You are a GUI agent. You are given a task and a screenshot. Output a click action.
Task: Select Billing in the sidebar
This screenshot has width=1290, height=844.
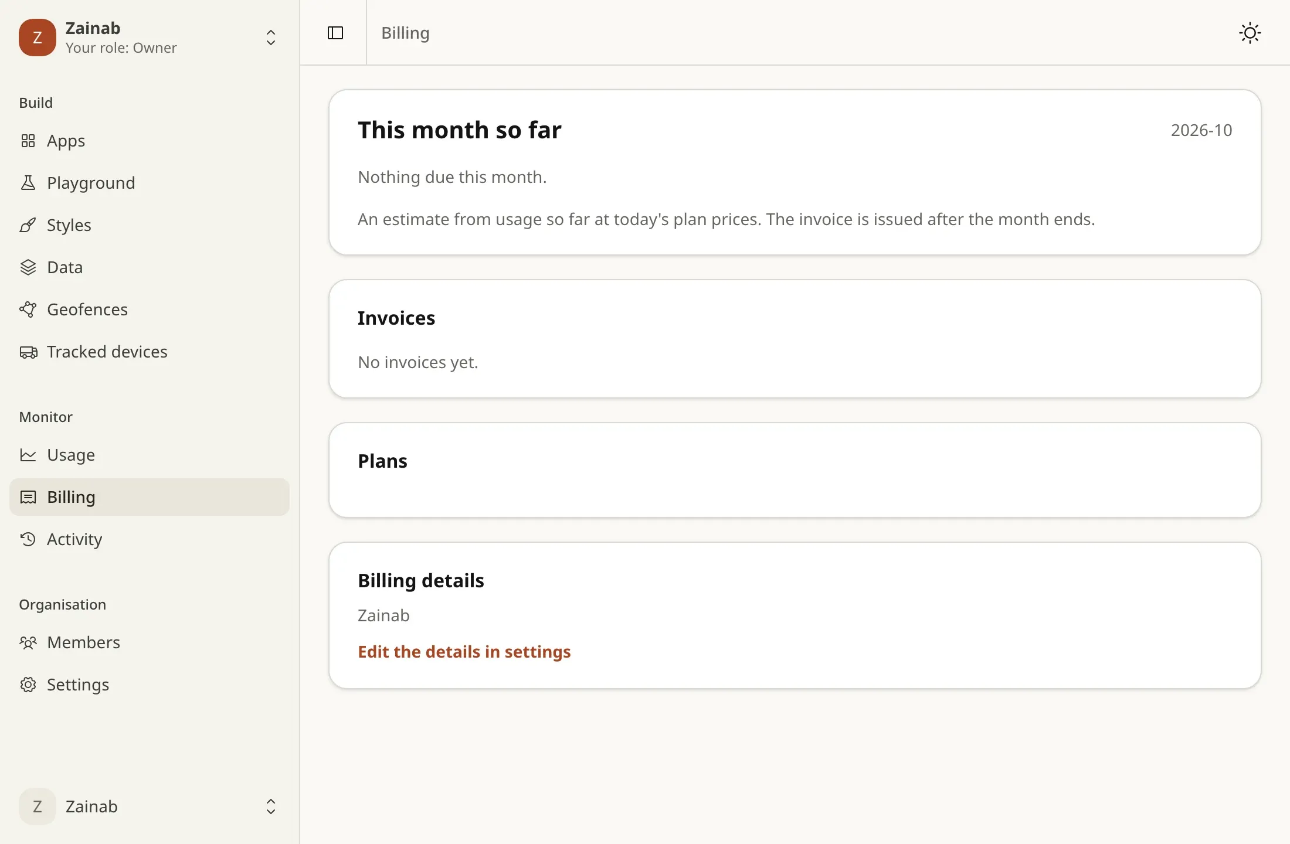click(150, 497)
